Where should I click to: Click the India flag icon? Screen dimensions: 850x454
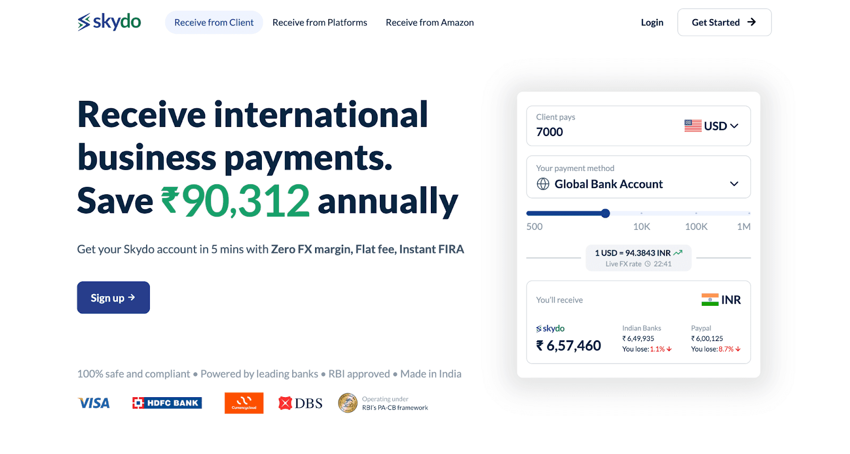[710, 299]
